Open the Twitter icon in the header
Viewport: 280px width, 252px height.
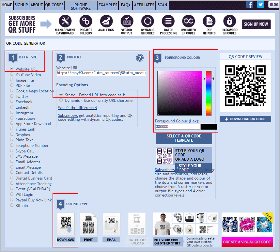pyautogui.click(x=260, y=4)
